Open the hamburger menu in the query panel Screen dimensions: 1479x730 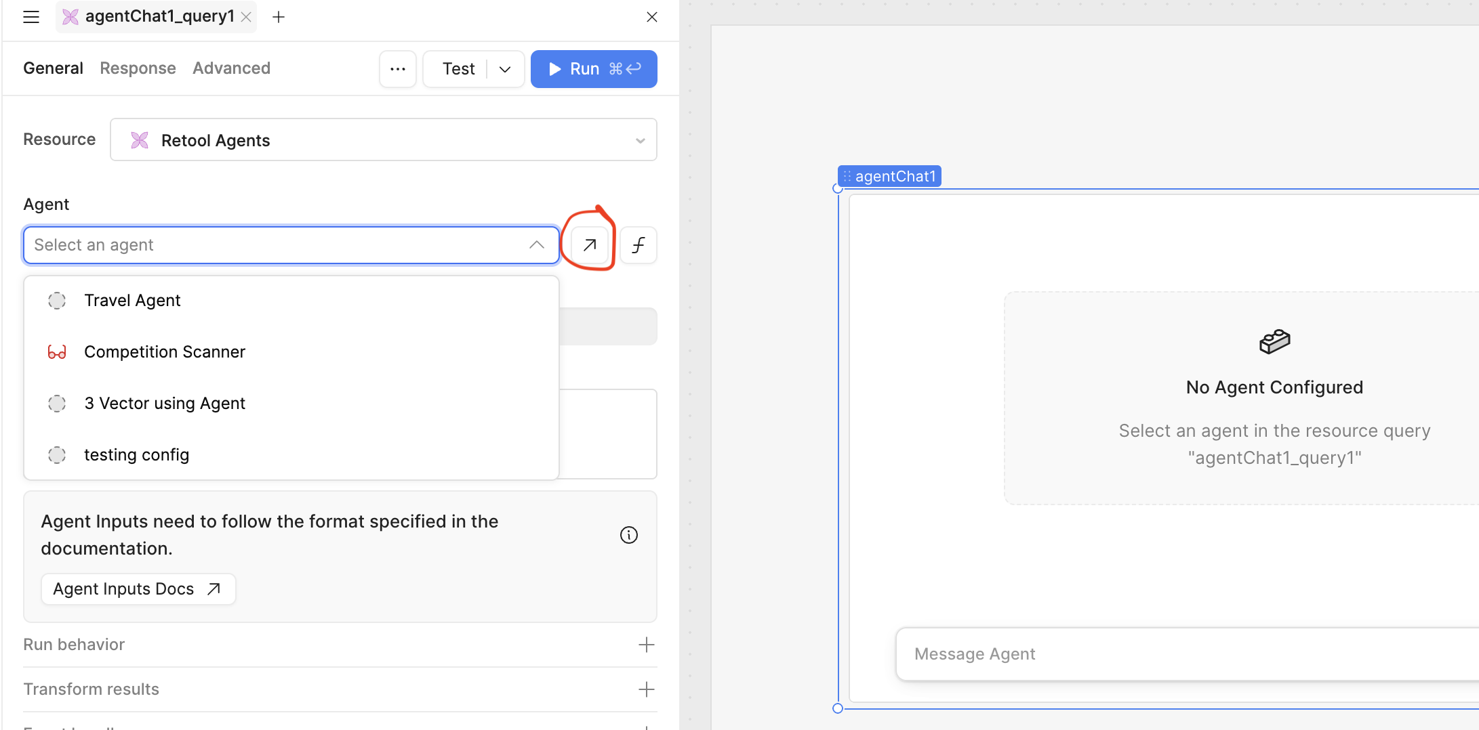(31, 17)
